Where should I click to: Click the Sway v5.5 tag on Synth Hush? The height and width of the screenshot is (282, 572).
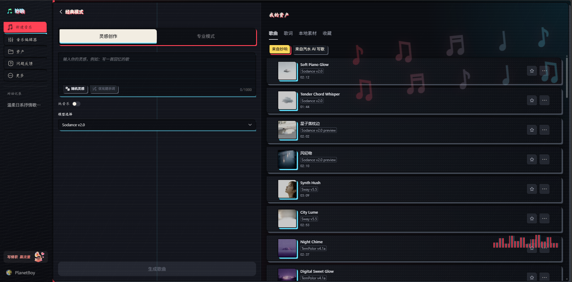[309, 189]
